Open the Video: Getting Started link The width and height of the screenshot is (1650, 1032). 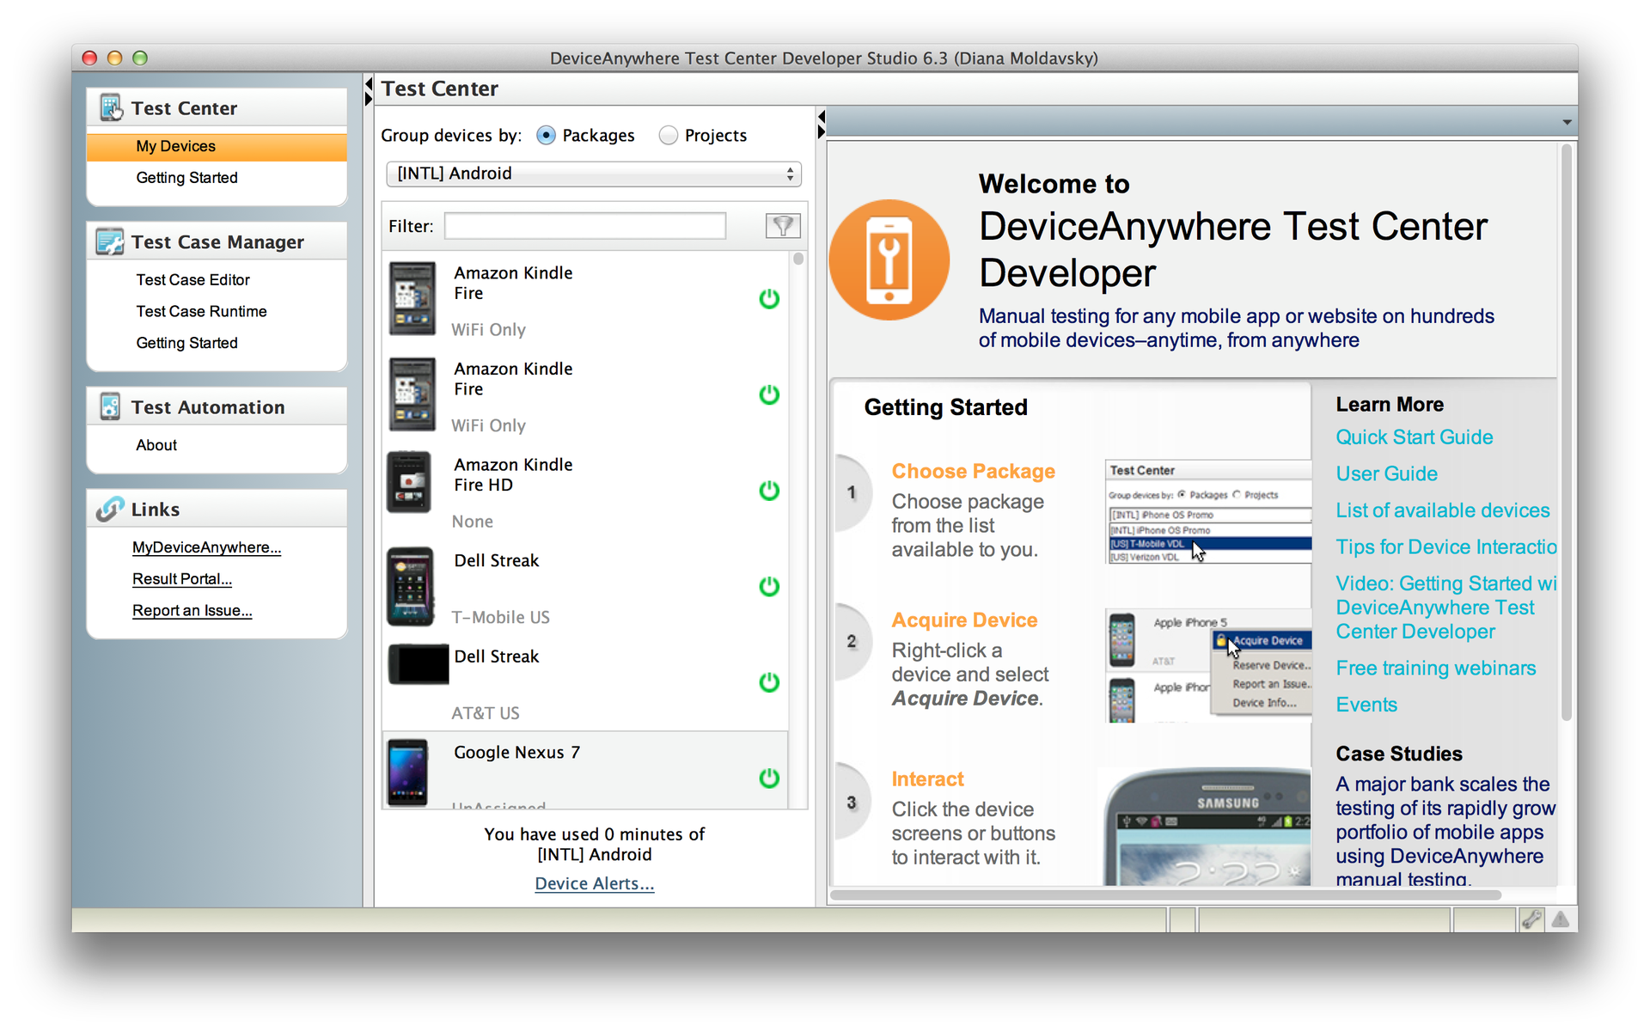[x=1445, y=608]
